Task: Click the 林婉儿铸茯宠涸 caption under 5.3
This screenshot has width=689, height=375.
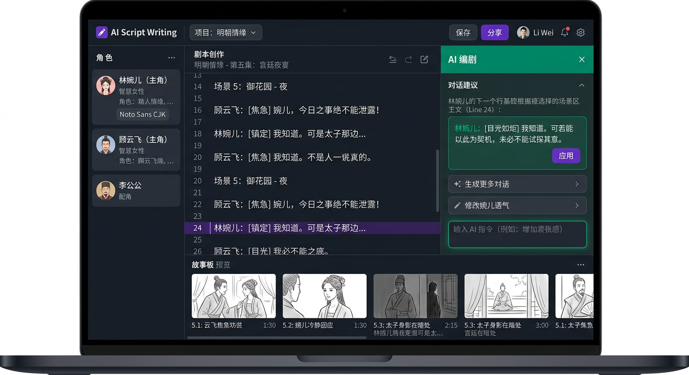Action: (x=408, y=333)
